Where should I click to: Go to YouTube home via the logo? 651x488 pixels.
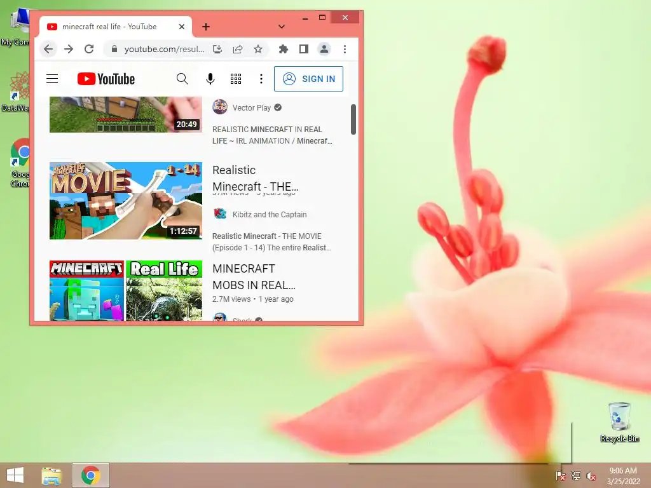(106, 79)
